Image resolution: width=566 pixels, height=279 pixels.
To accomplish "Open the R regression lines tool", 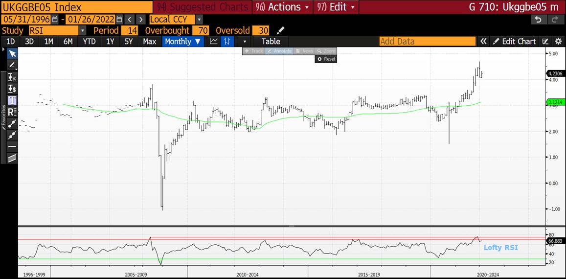I will (13, 112).
